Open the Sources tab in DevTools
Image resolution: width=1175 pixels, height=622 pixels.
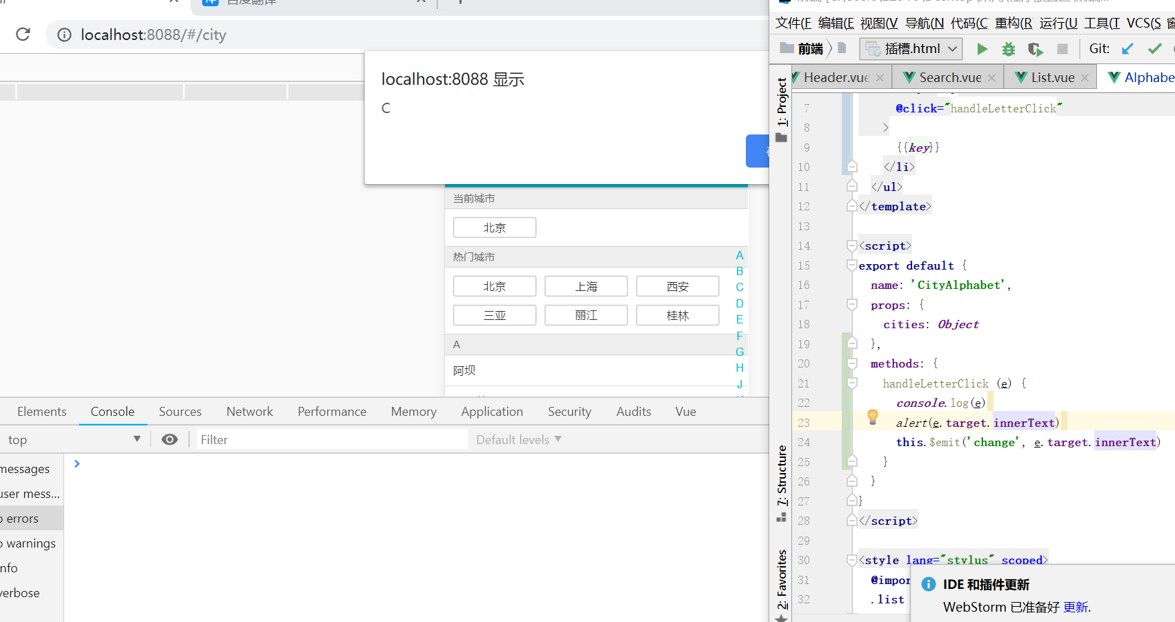click(x=180, y=412)
